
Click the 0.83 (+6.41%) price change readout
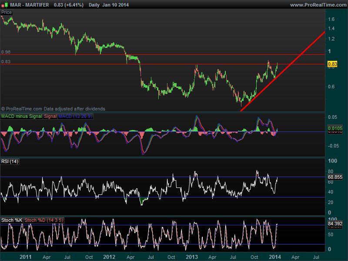tap(69, 5)
